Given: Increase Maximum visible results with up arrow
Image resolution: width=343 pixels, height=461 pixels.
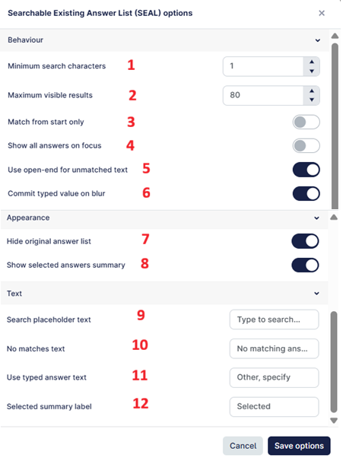Looking at the screenshot, I should pos(312,91).
